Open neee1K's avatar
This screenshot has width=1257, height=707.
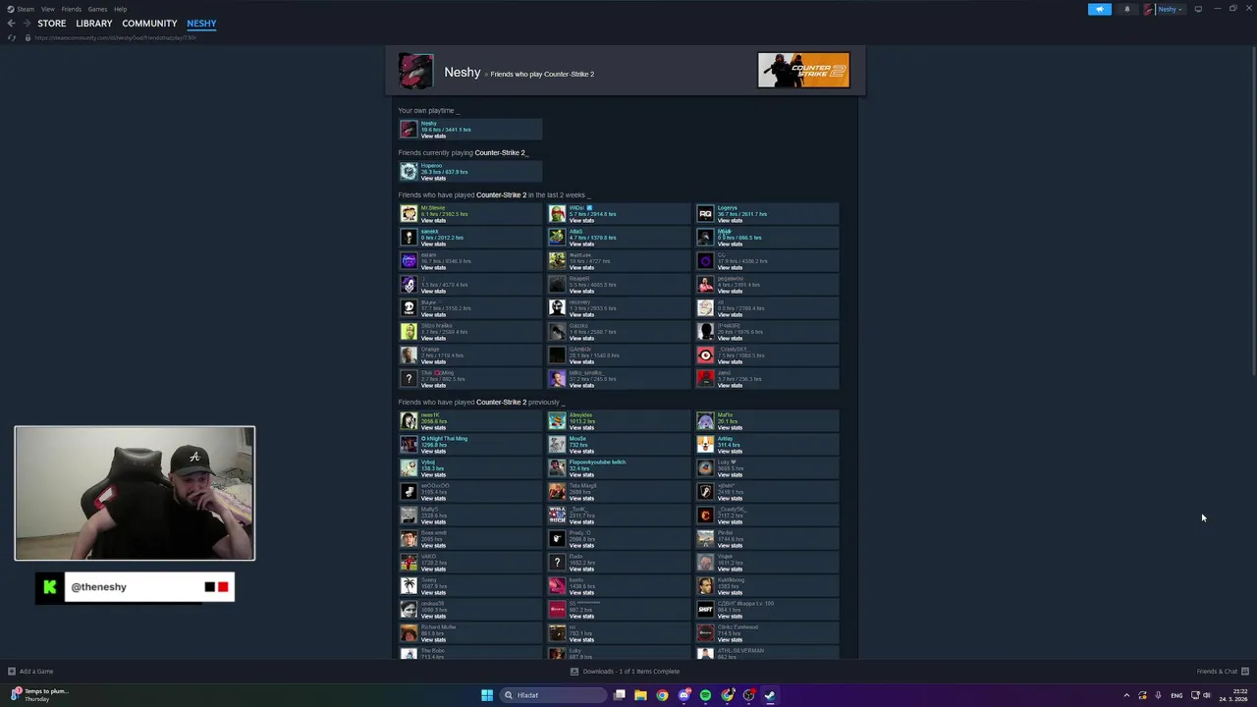point(409,421)
